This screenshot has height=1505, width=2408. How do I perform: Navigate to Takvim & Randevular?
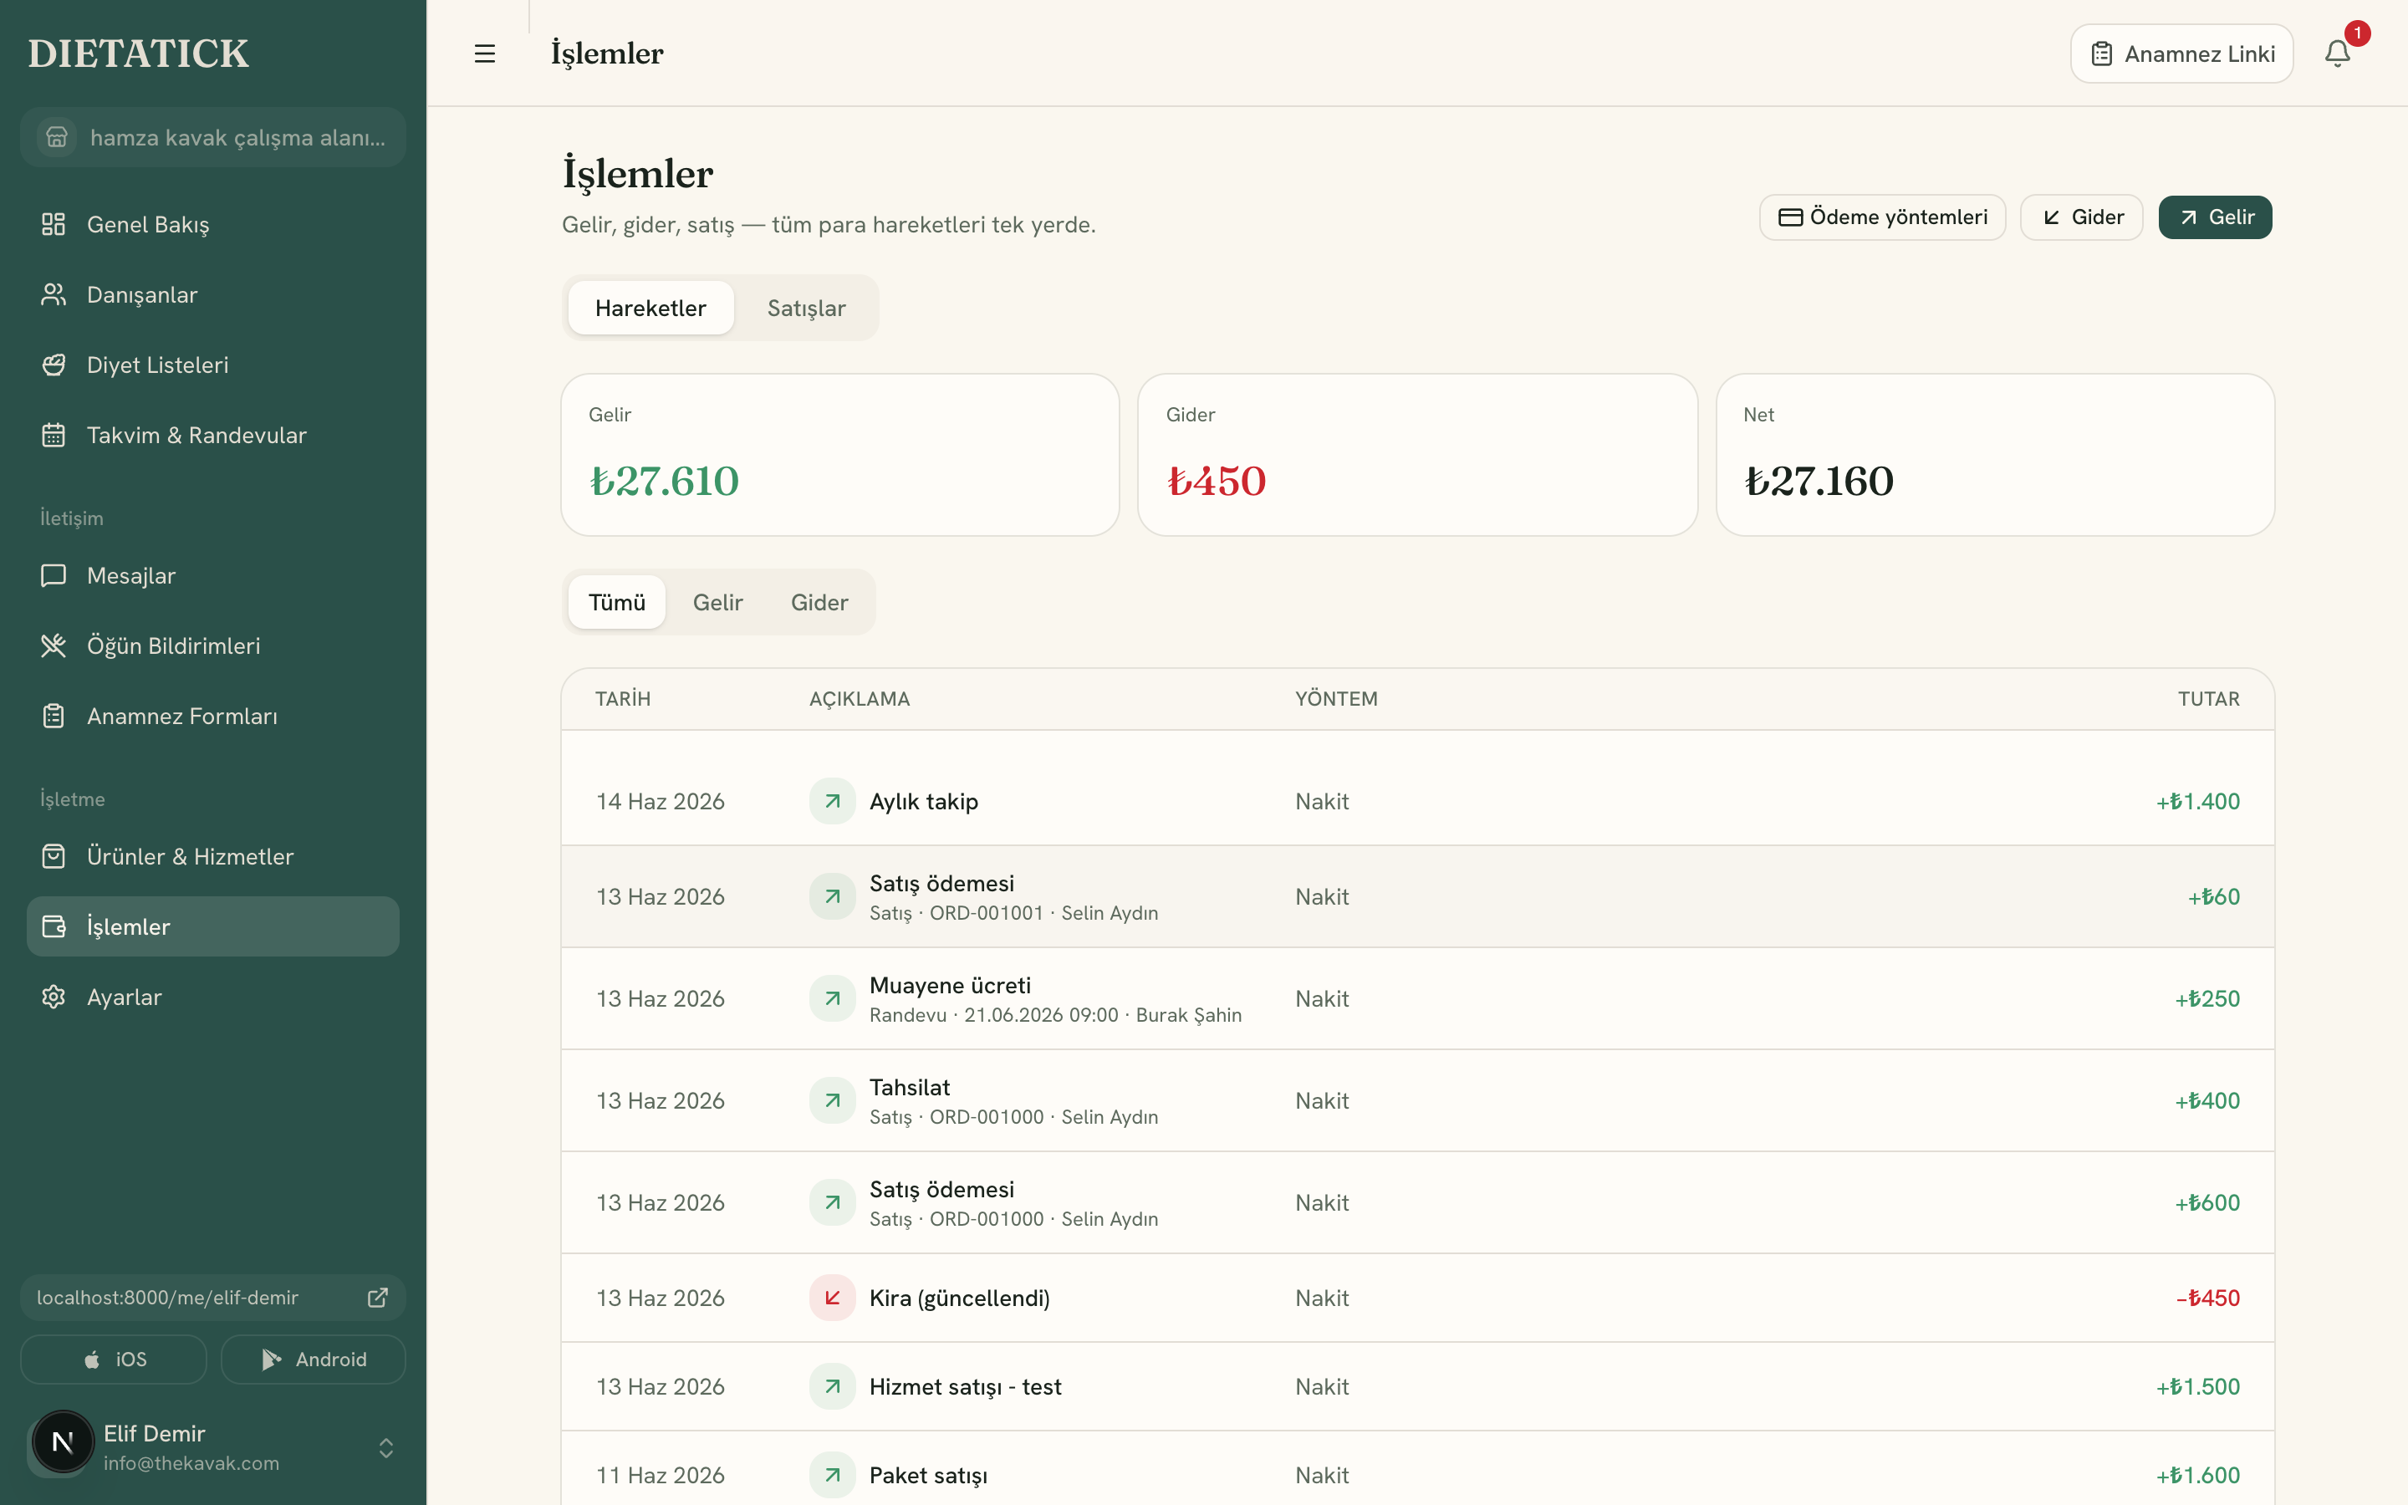(213, 435)
